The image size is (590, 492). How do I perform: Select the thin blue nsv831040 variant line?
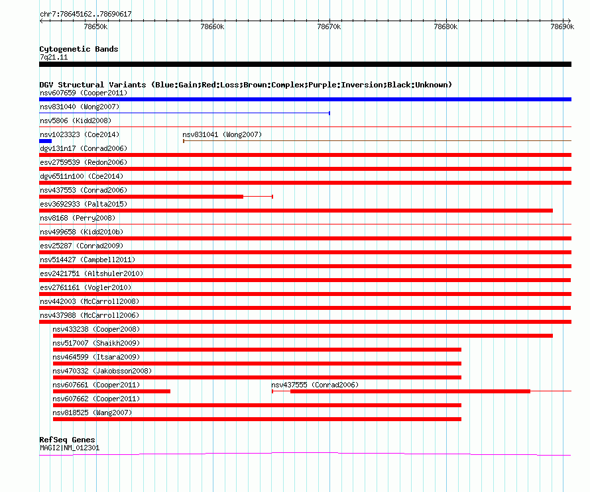point(184,113)
